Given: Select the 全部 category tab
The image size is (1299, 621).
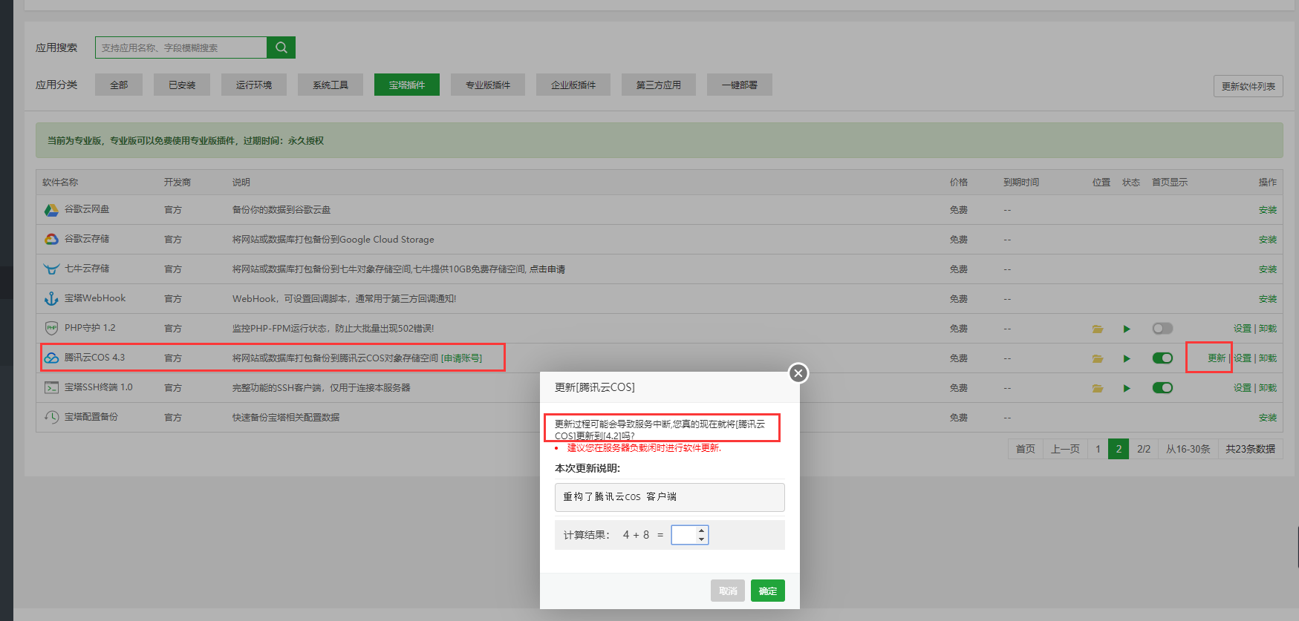Looking at the screenshot, I should pyautogui.click(x=119, y=85).
